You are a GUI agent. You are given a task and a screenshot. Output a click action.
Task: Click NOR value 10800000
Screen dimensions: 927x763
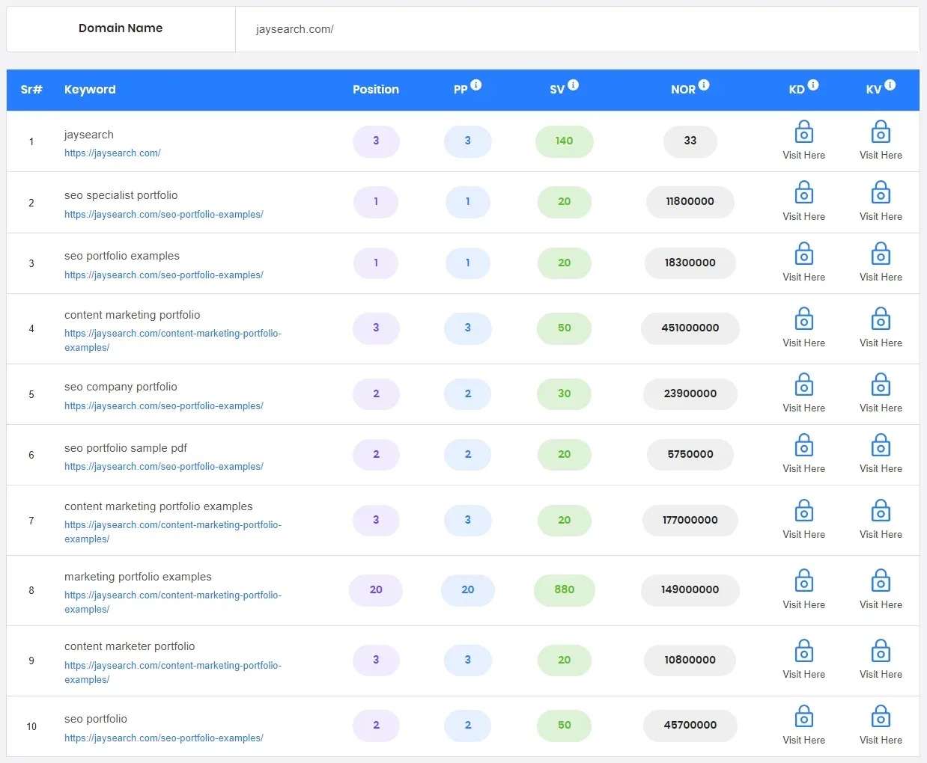[690, 660]
